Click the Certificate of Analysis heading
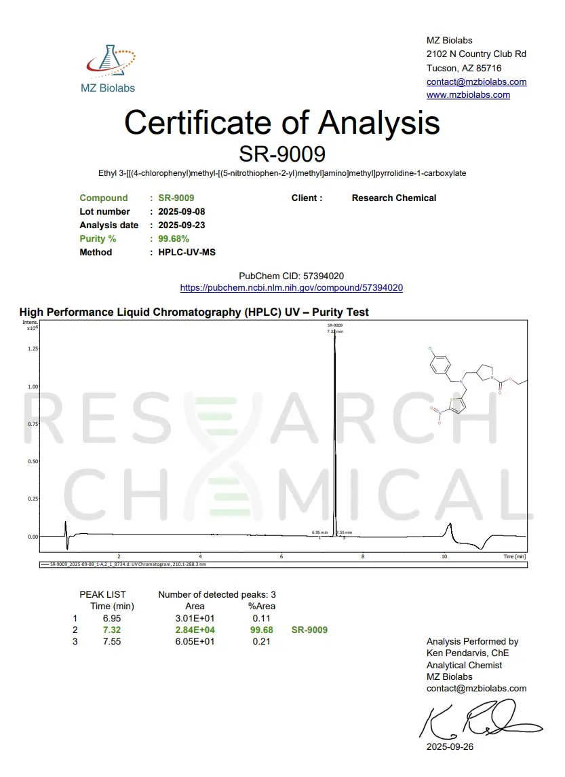The height and width of the screenshot is (777, 565). [282, 123]
